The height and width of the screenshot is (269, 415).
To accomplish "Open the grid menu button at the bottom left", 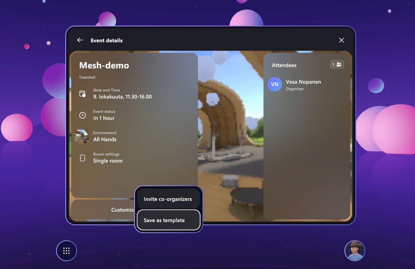I will coord(67,251).
